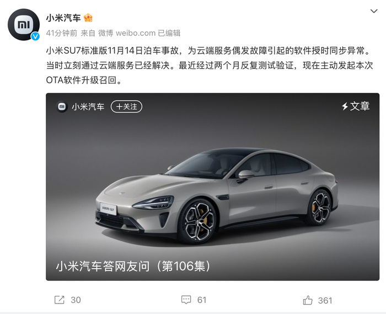The width and height of the screenshot is (386, 314).
Task: Open comments via speech bubble icon
Action: tap(186, 300)
